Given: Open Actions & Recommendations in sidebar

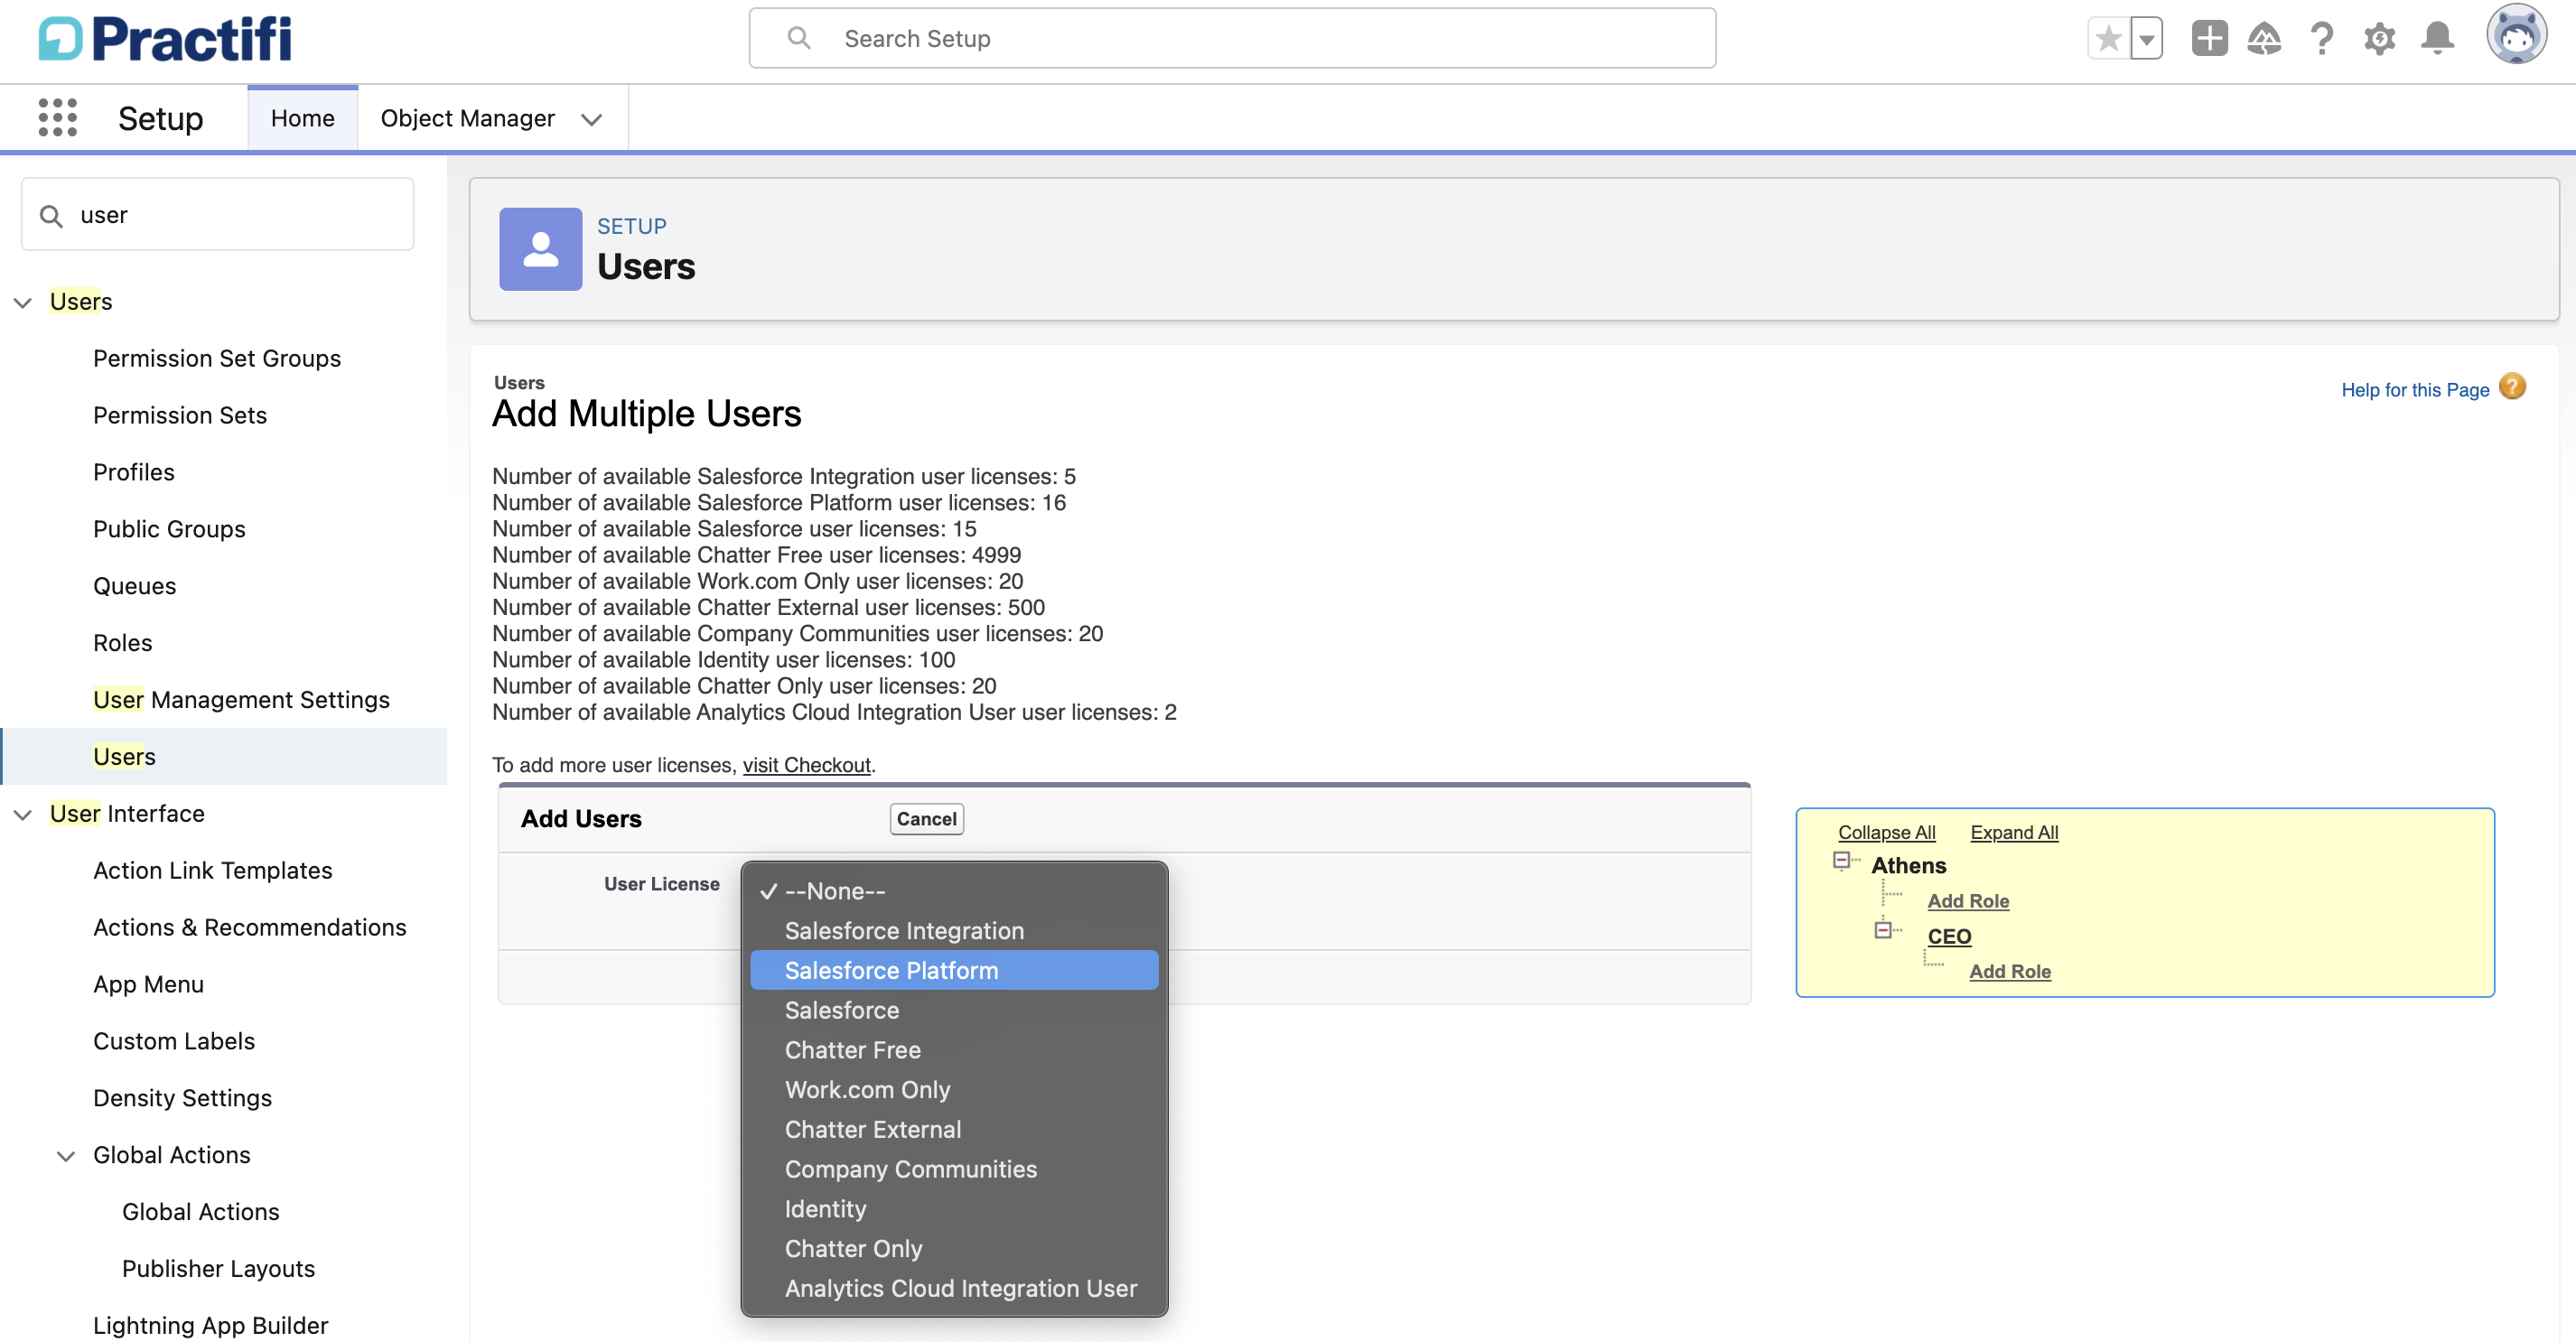Looking at the screenshot, I should tap(250, 927).
